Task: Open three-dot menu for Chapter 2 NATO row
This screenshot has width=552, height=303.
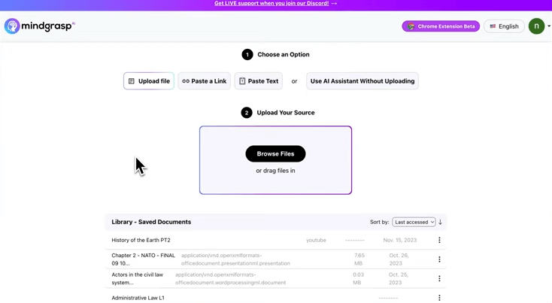Action: point(439,259)
